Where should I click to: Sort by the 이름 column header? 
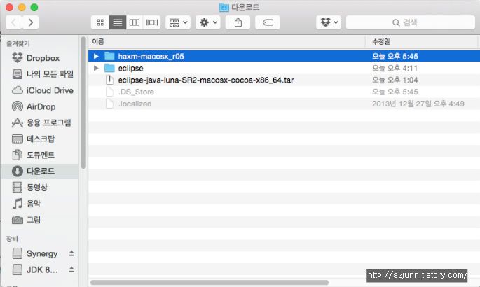point(226,41)
